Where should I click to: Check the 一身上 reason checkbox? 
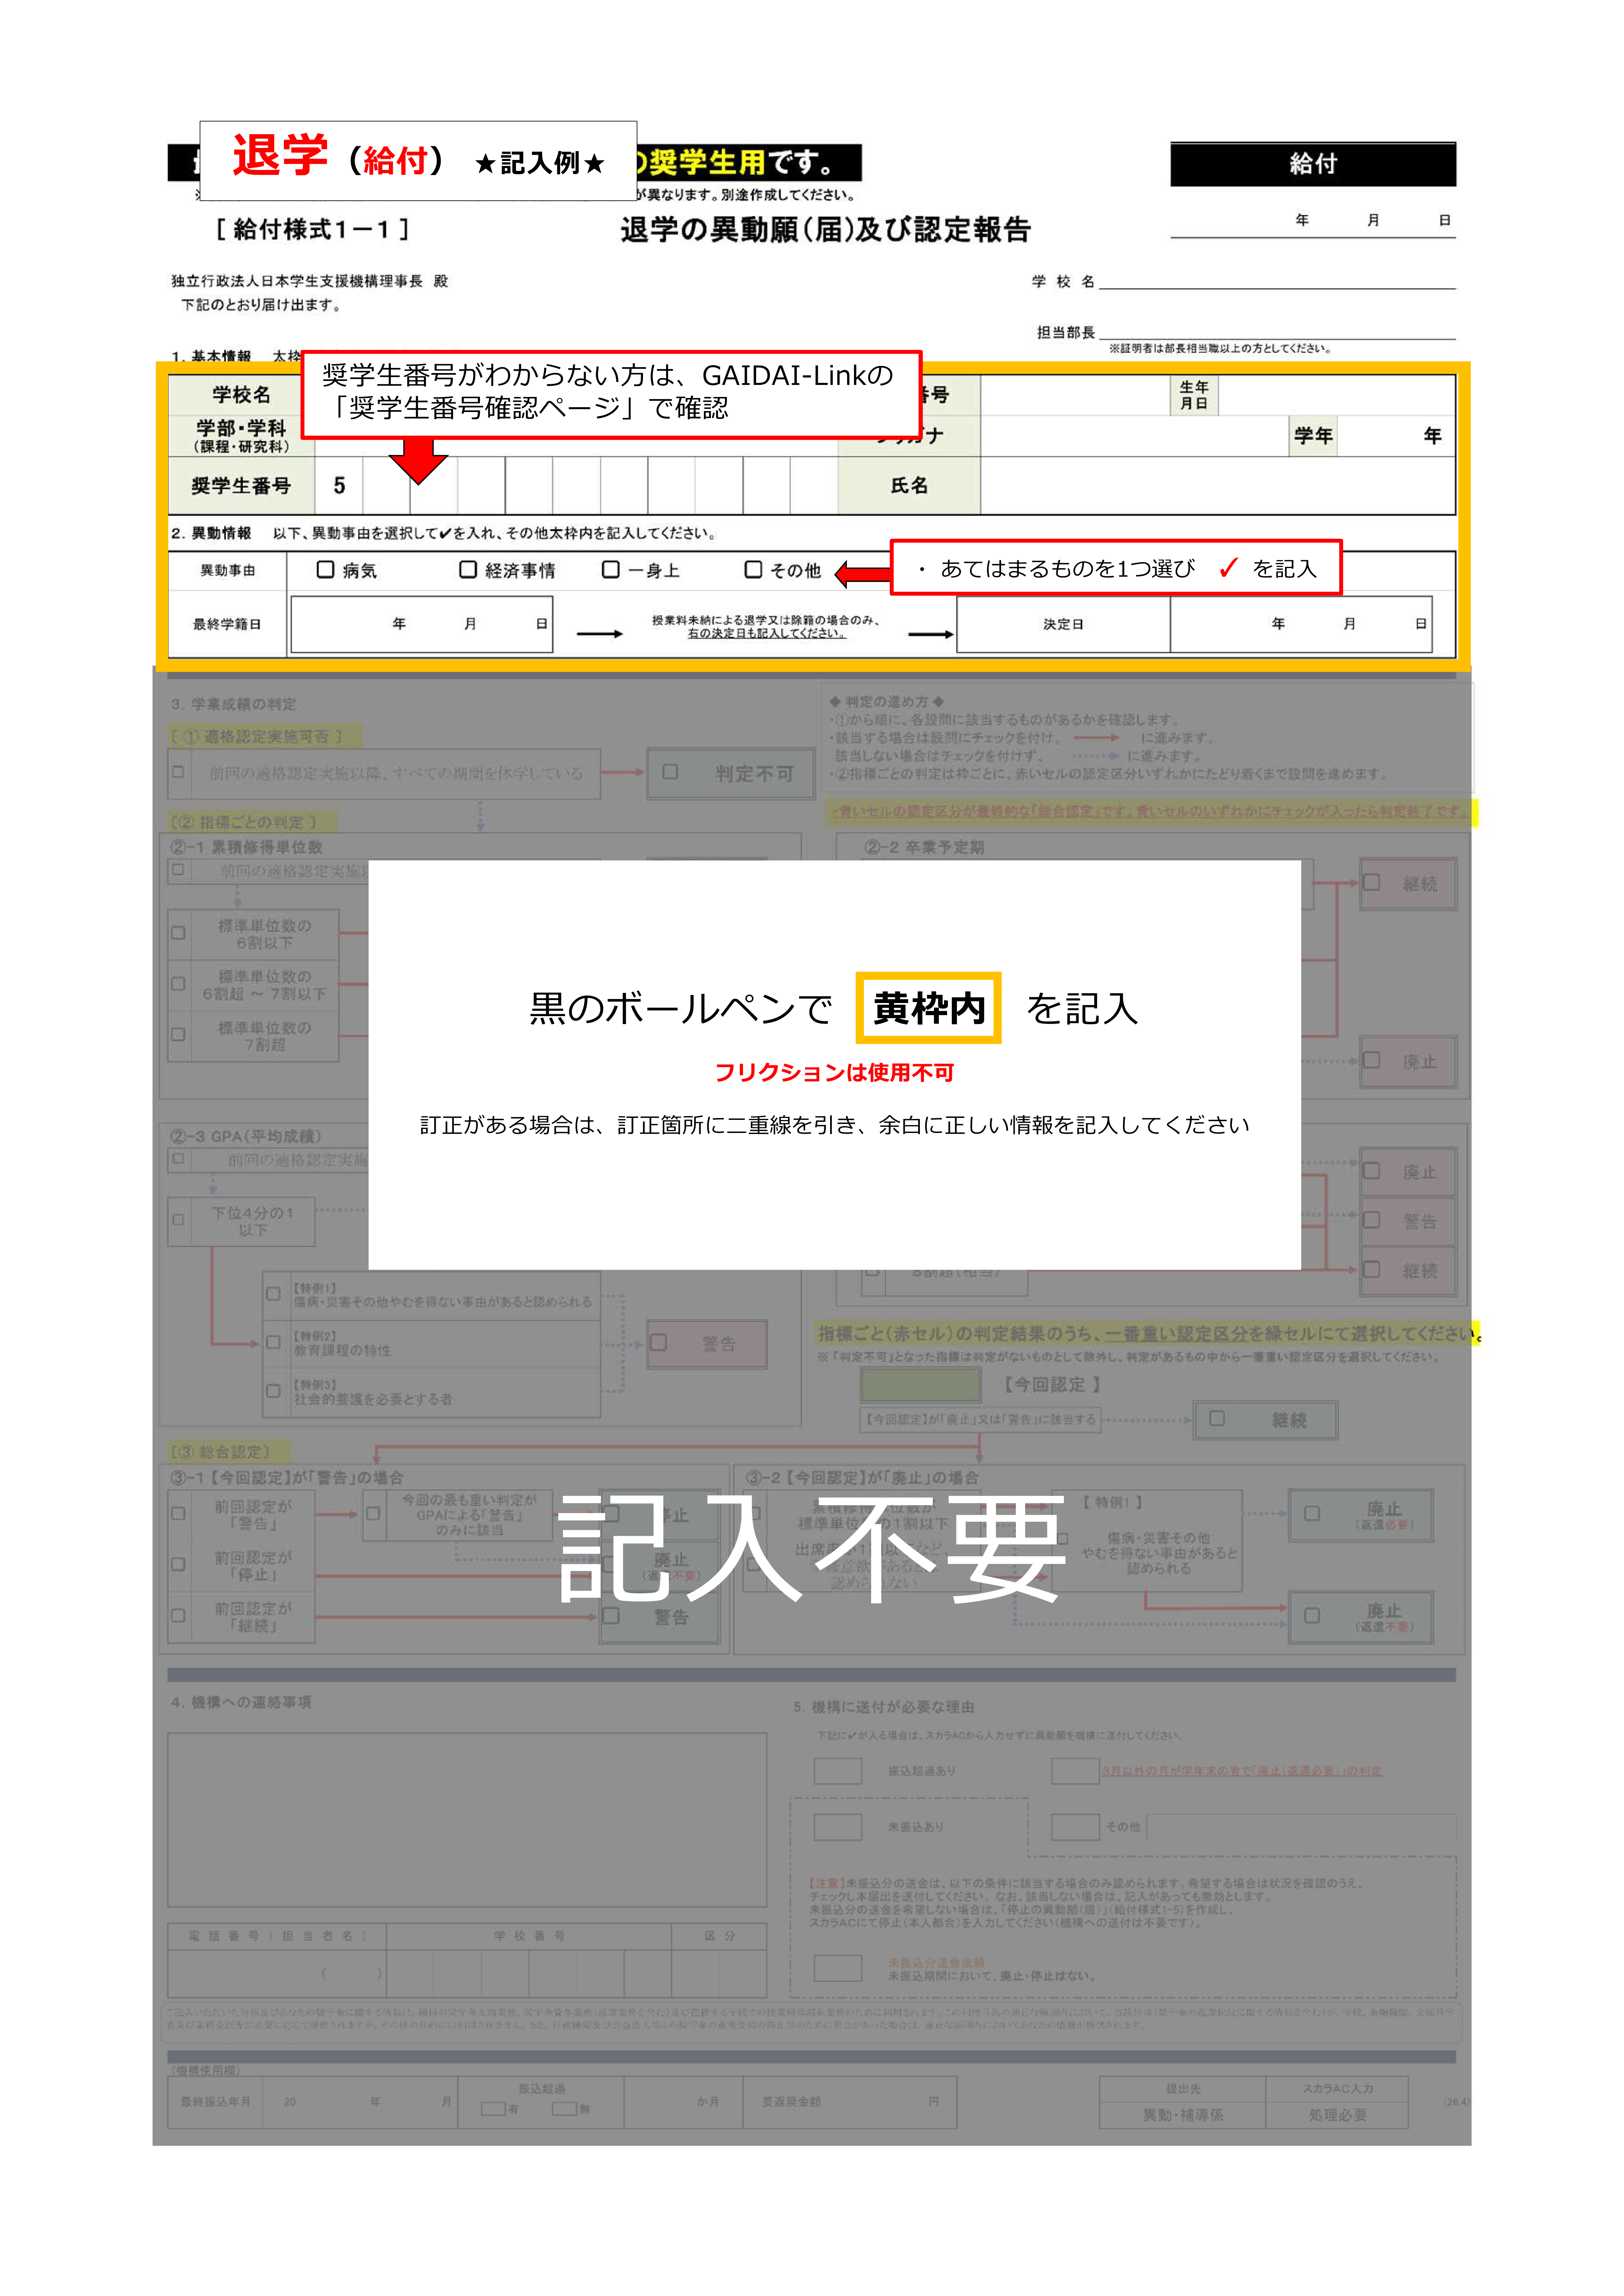pos(611,569)
